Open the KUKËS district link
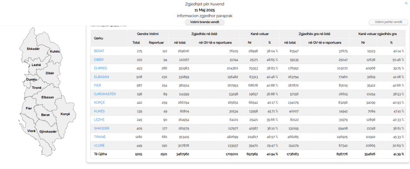The image size is (410, 169). pyautogui.click(x=99, y=111)
